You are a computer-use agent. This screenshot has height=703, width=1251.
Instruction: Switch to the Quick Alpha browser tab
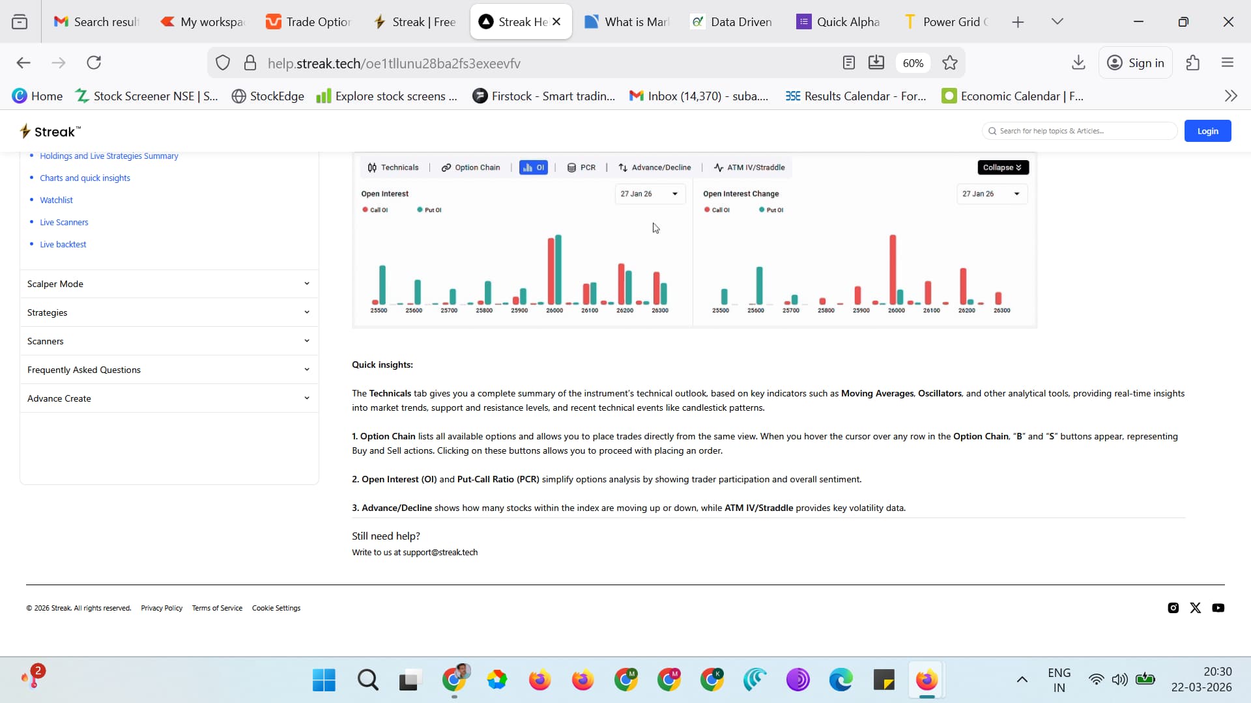tap(839, 22)
